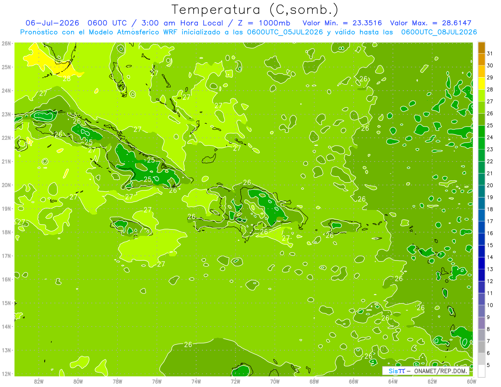Click the longitude axis label "66W"
The image size is (501, 387).
pos(353,381)
